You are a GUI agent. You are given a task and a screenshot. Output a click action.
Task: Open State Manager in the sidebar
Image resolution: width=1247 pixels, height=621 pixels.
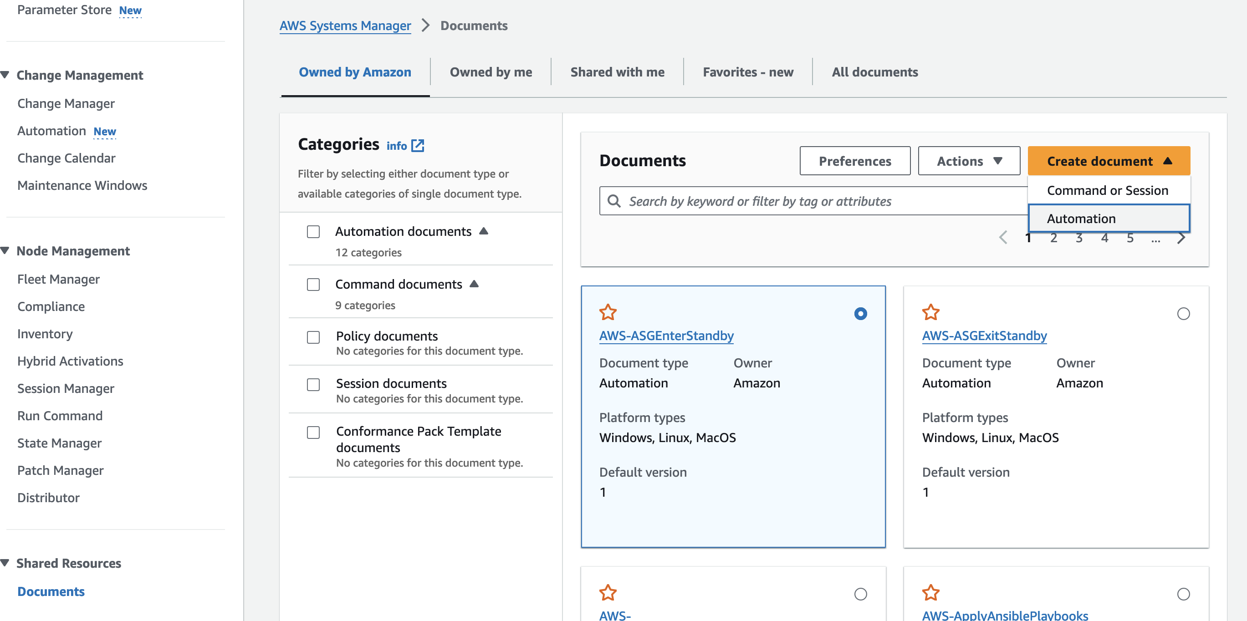60,443
